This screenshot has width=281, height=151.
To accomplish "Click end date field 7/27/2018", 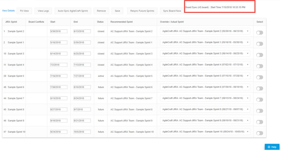I will [x=82, y=76].
